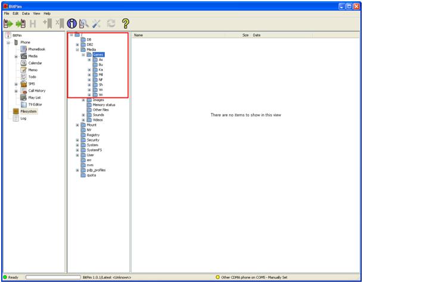
Task: Expand the Images folder
Action: click(x=83, y=100)
